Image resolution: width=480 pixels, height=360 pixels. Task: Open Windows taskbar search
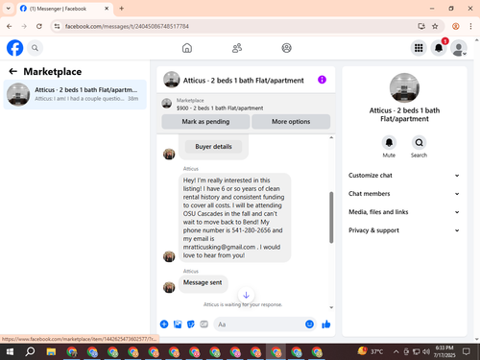tap(30, 351)
